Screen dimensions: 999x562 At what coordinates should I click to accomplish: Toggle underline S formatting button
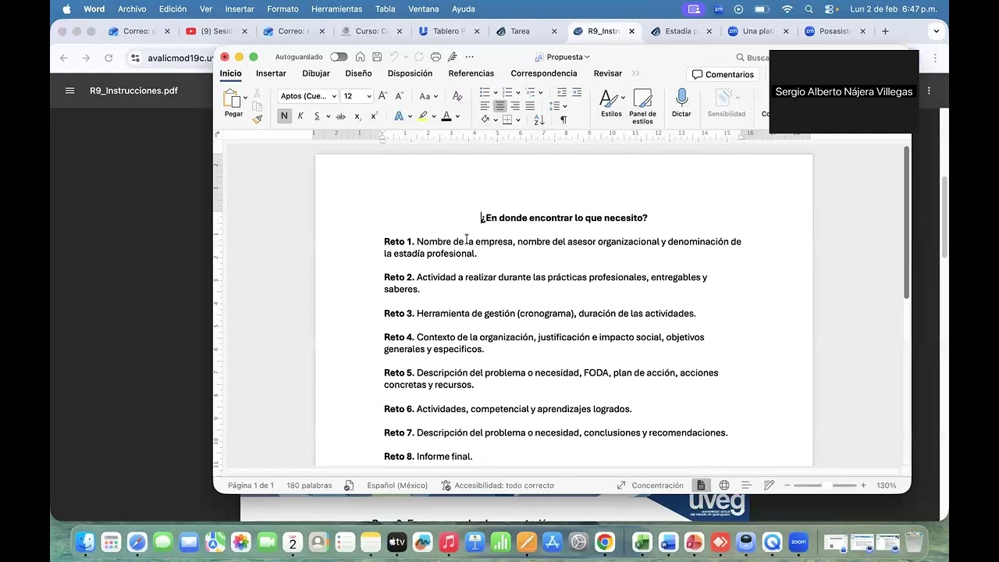pos(317,116)
